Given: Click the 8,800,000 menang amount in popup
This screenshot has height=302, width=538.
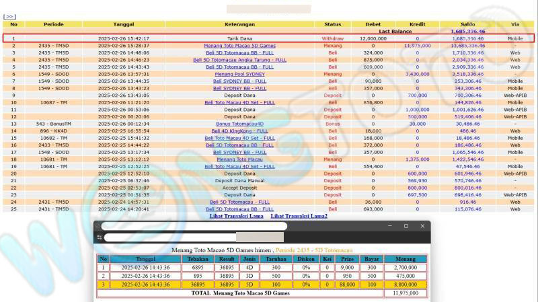Looking at the screenshot, I should tap(406, 285).
